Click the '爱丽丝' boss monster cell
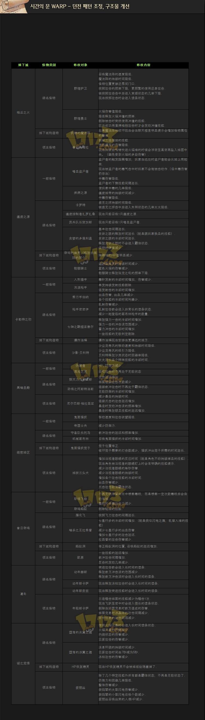205x720 pixels. click(81, 688)
